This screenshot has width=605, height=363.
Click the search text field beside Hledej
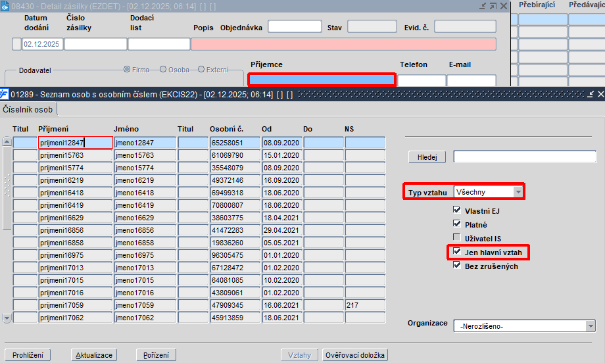[525, 157]
